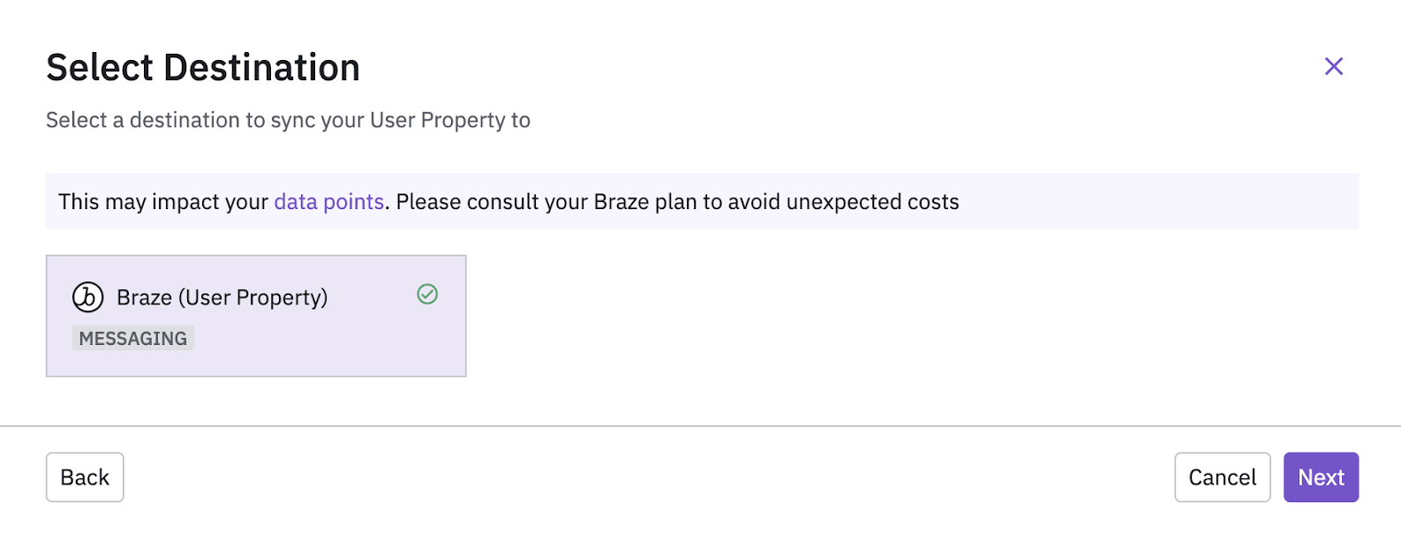Open the data points link

(x=328, y=202)
